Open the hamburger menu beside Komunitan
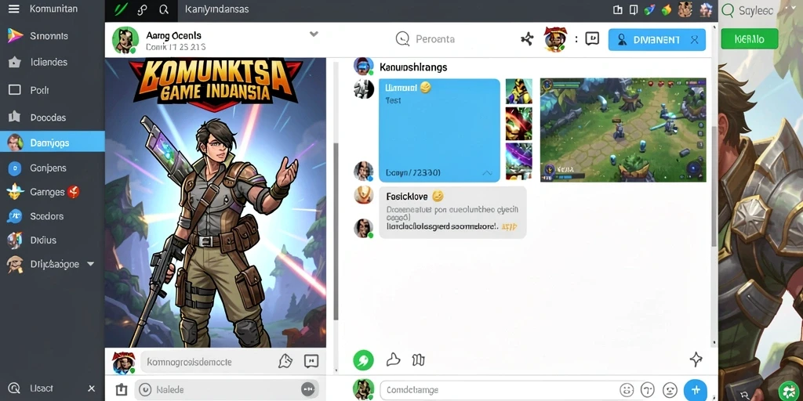 14,9
